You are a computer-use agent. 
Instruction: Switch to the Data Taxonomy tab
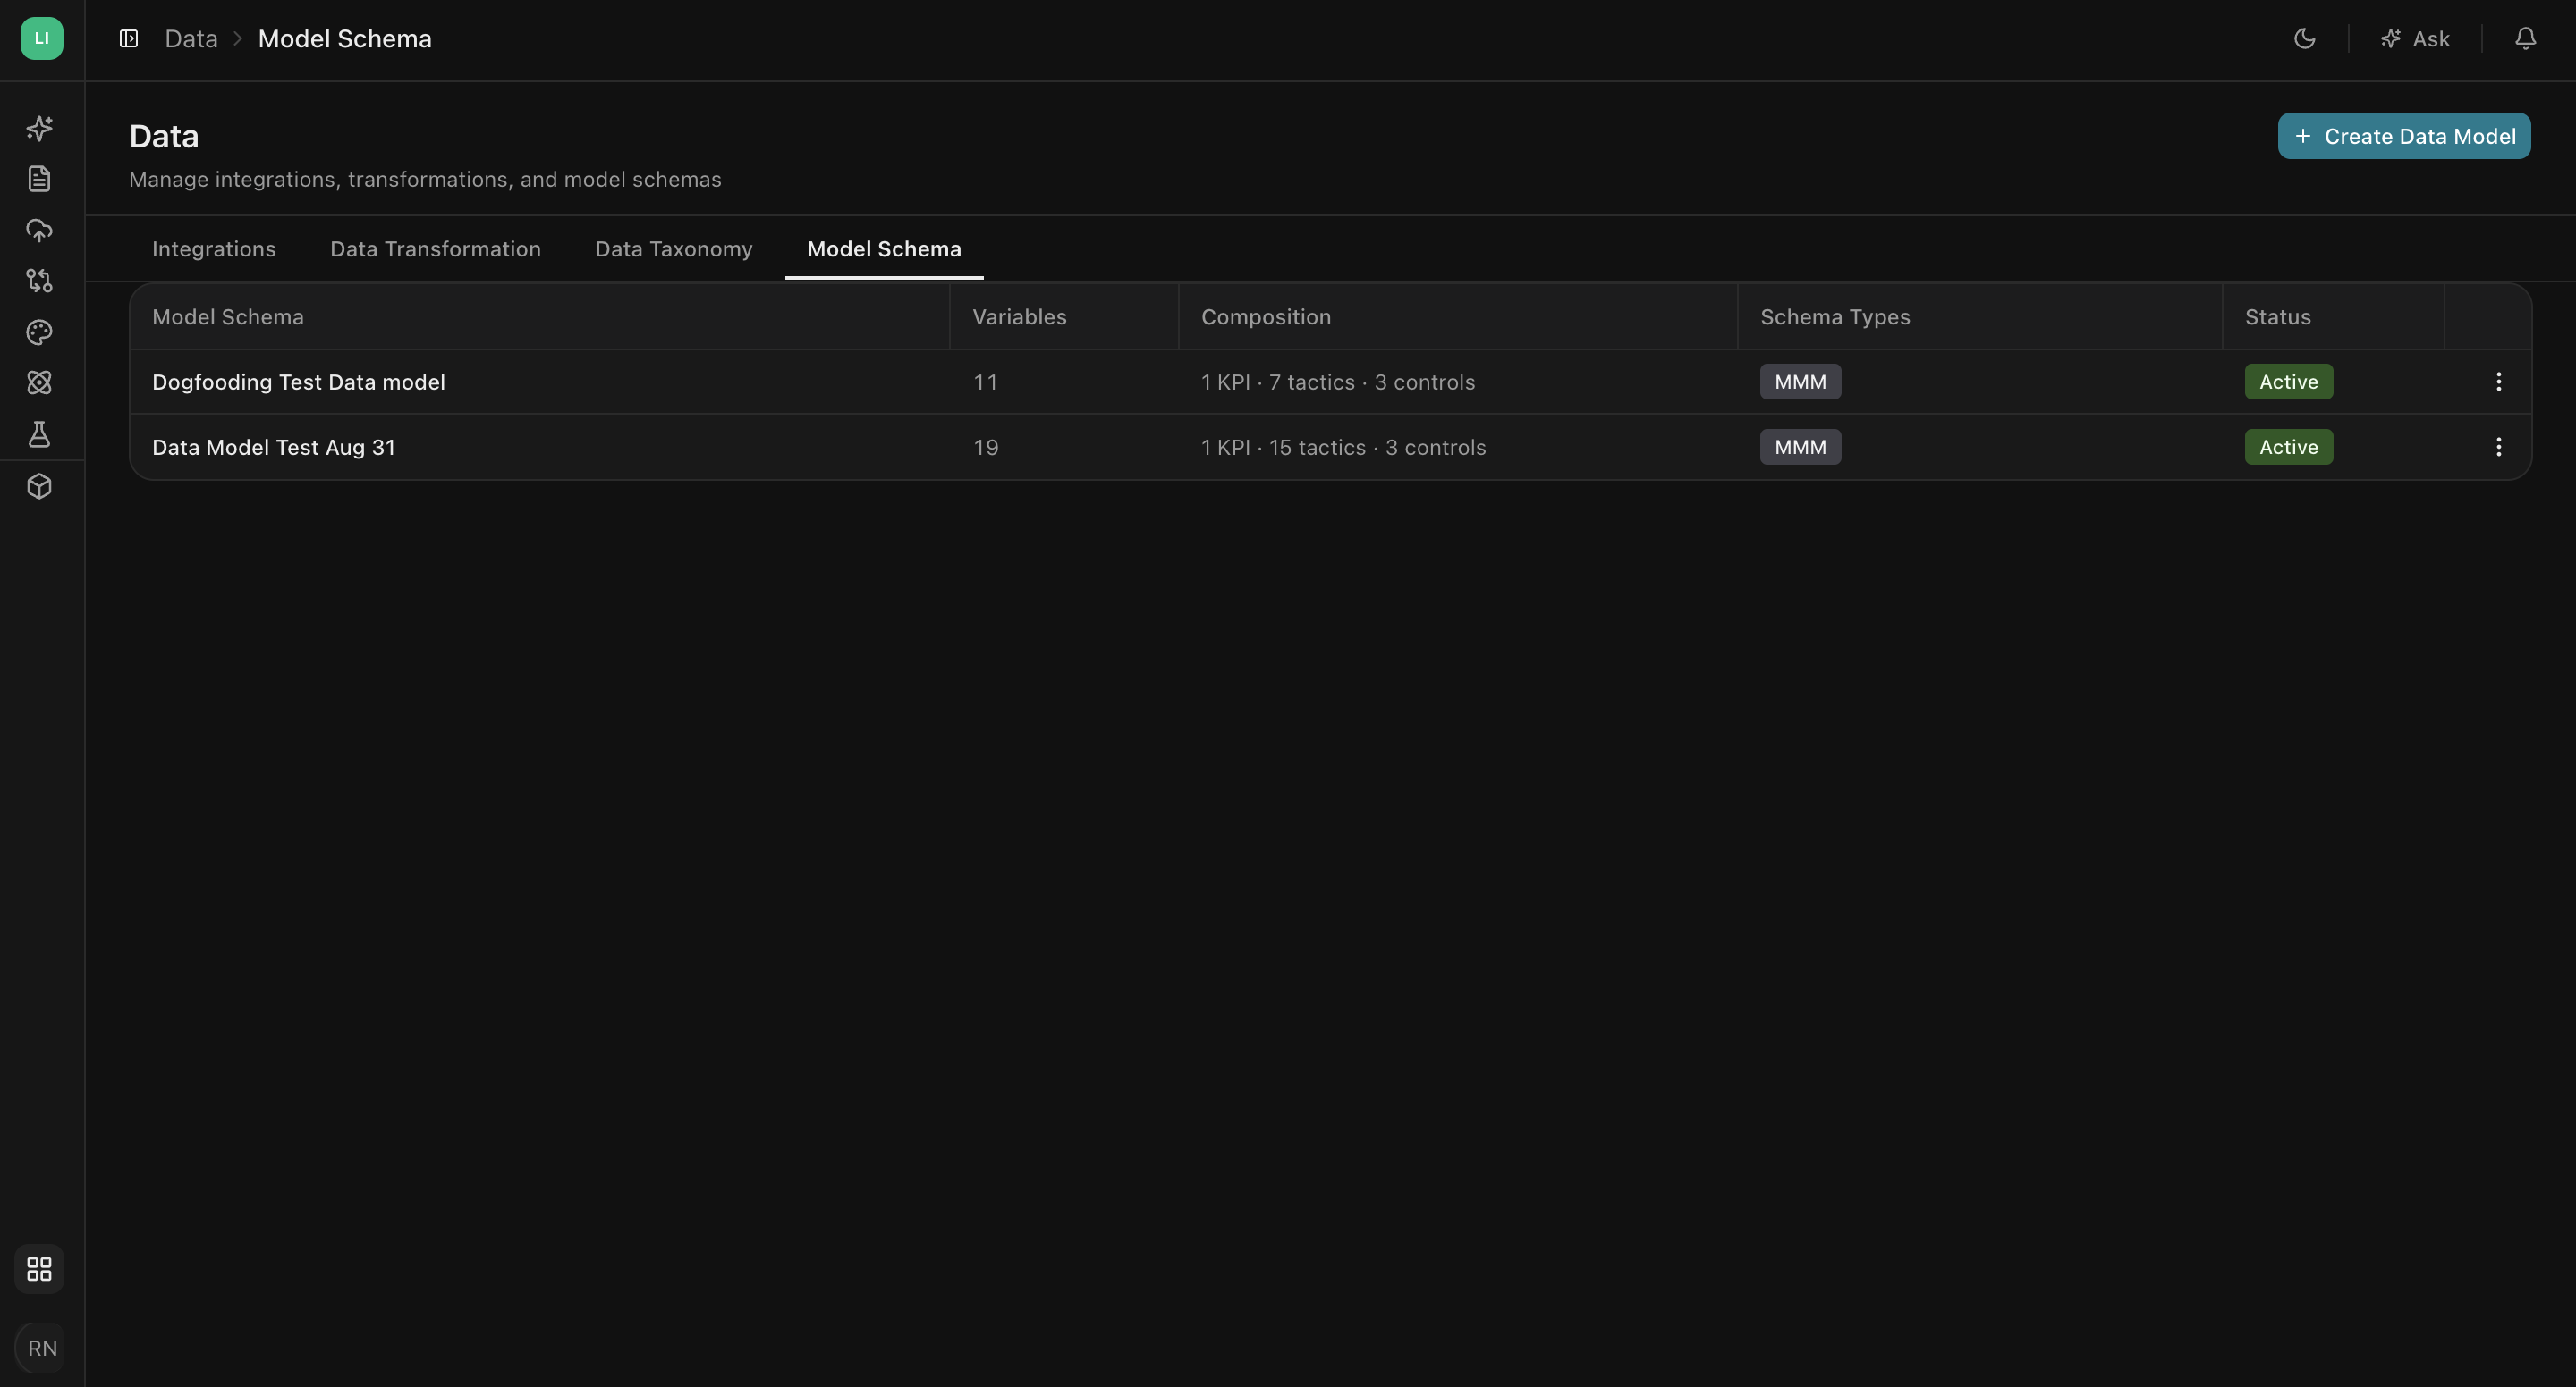click(673, 248)
